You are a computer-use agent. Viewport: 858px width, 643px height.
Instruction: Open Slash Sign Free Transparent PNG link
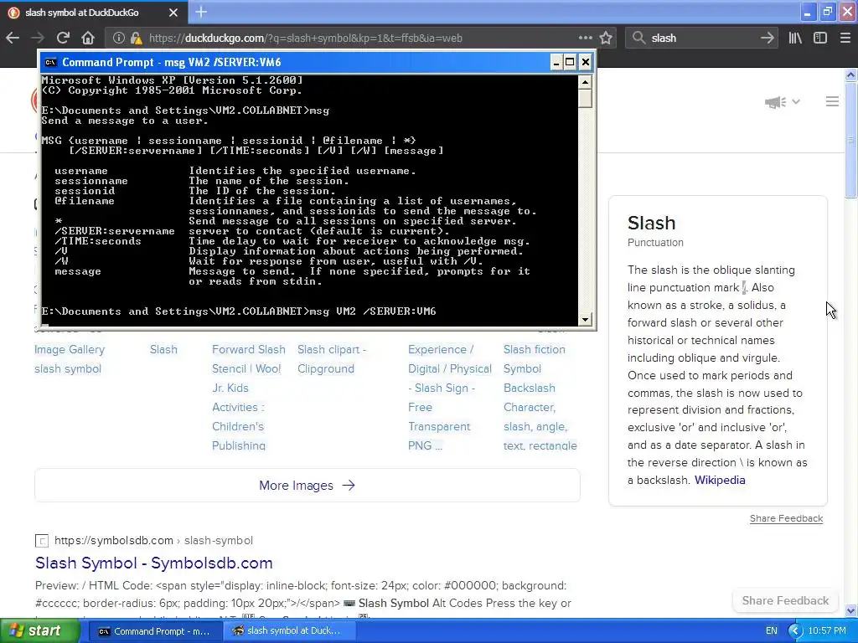[x=450, y=398]
